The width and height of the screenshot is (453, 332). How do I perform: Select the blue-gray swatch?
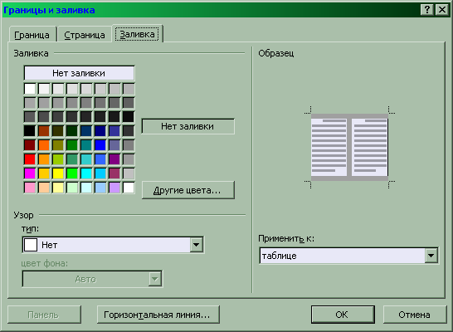[x=114, y=145]
